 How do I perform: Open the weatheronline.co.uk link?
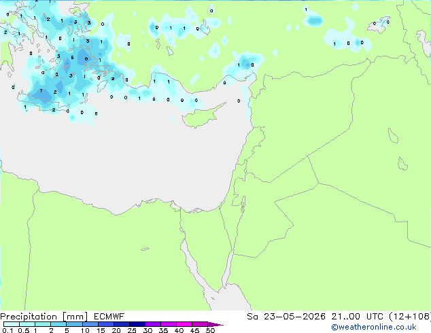[374, 327]
